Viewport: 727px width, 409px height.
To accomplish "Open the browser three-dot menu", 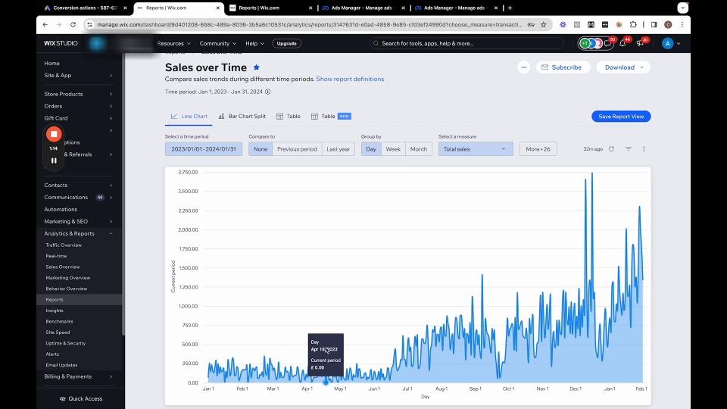I will click(x=682, y=24).
